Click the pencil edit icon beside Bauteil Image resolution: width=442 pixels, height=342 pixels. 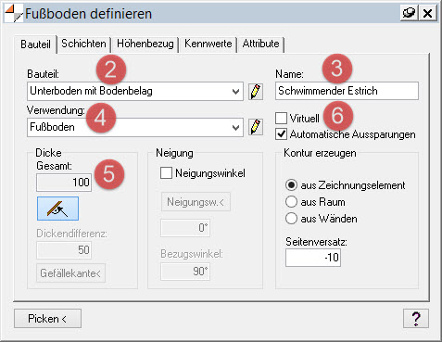(x=256, y=92)
